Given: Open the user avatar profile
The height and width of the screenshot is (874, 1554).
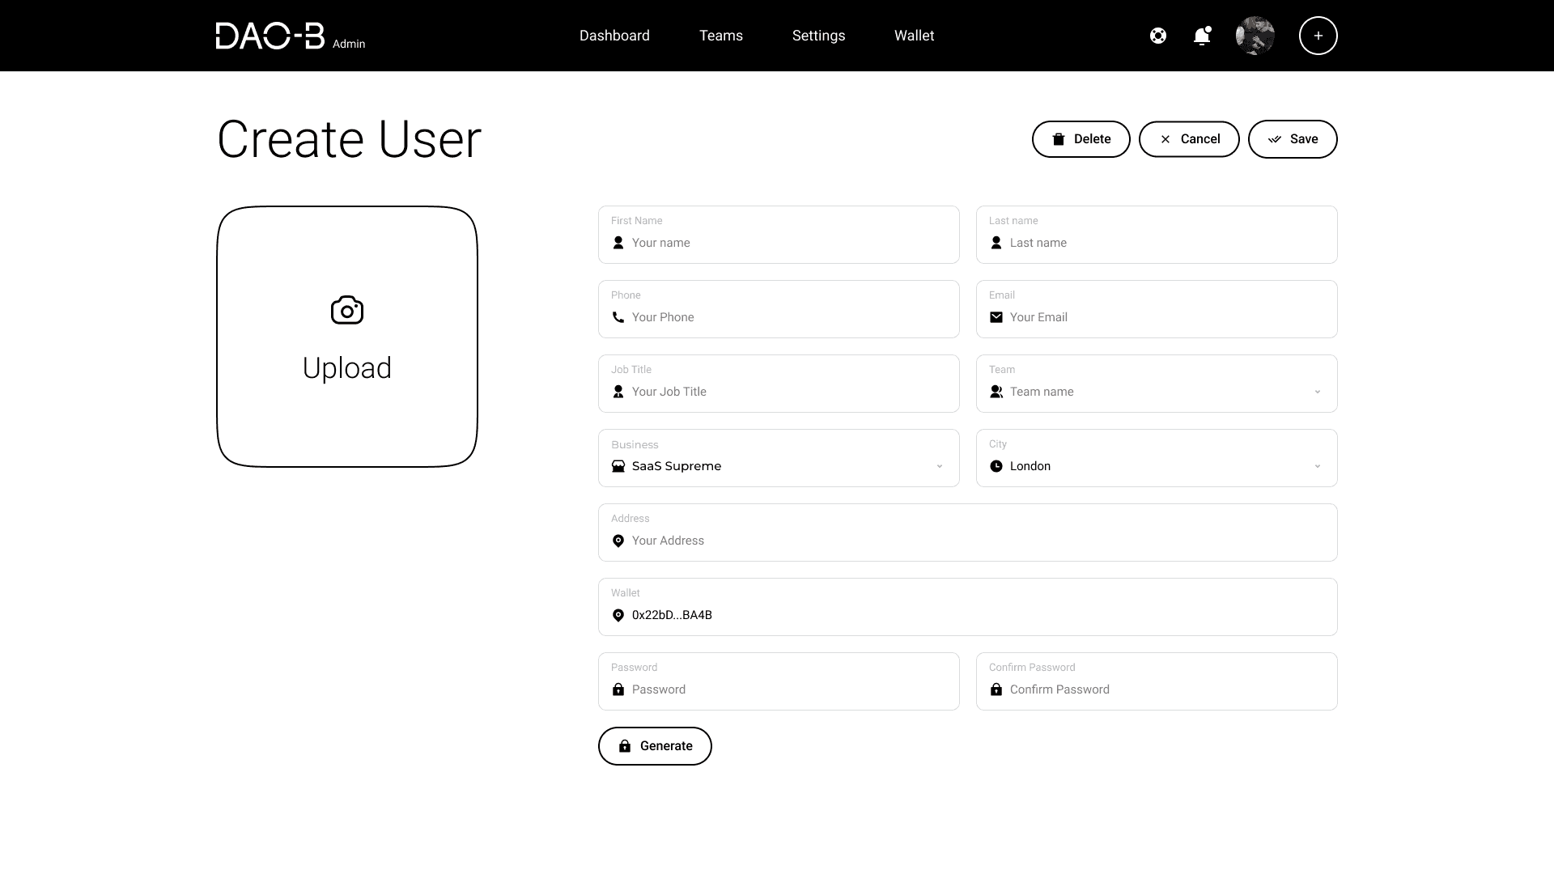Looking at the screenshot, I should 1255,36.
